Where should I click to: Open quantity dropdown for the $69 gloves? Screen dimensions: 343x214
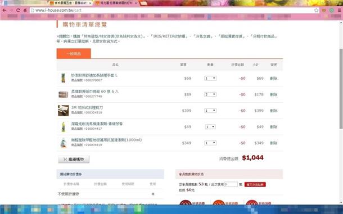coord(210,78)
